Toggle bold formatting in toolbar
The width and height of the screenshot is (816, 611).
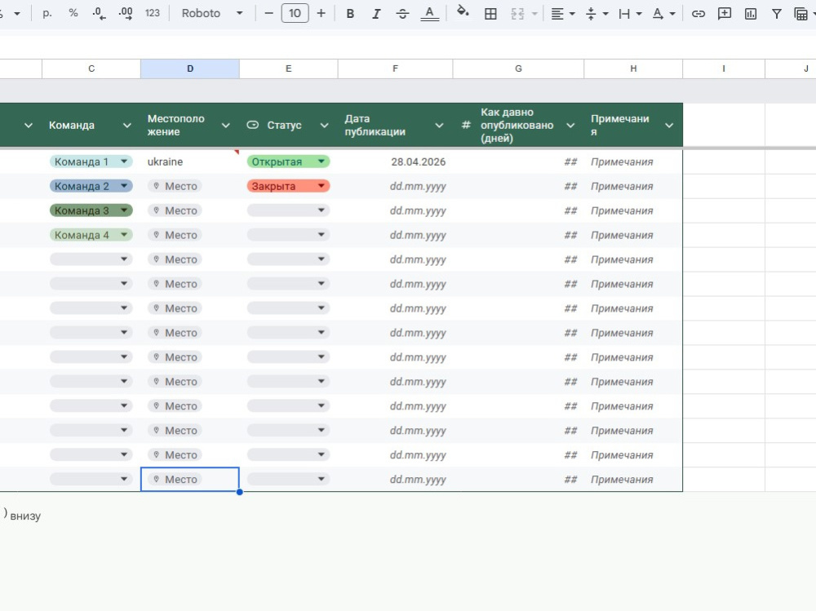(x=350, y=14)
